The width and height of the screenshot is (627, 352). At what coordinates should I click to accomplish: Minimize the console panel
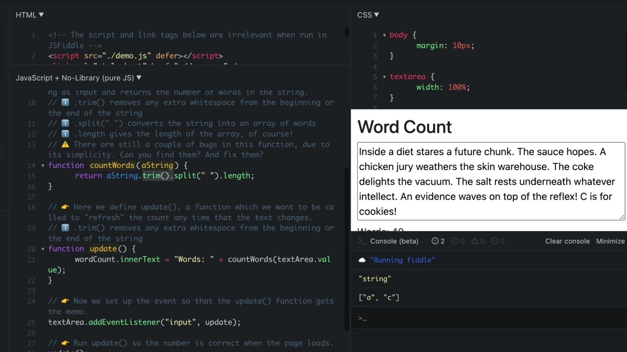click(x=610, y=241)
